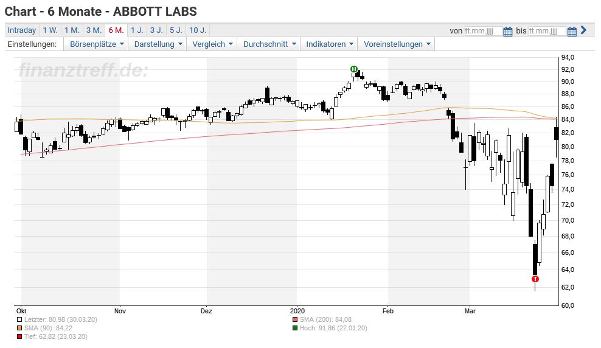Select the 3 J. time range
Screen dimensions: 601x348
coord(156,30)
